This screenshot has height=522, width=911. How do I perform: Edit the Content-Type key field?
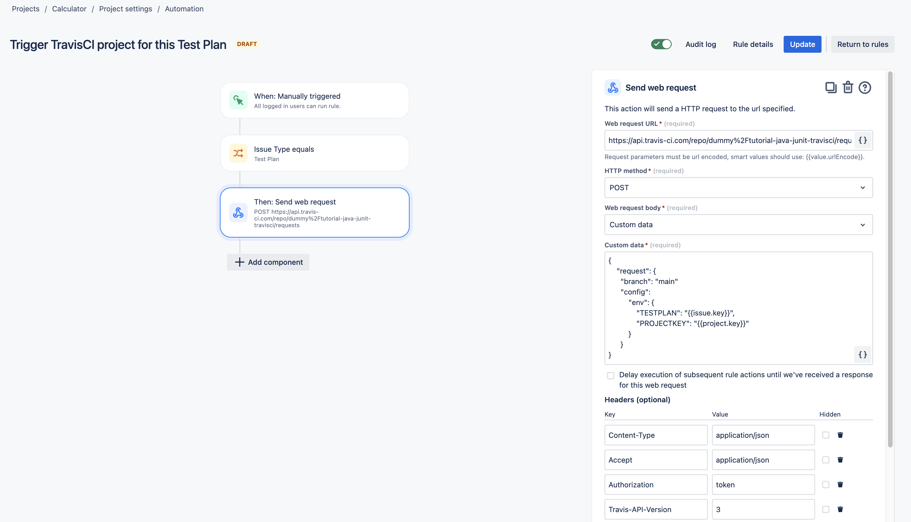pos(656,435)
